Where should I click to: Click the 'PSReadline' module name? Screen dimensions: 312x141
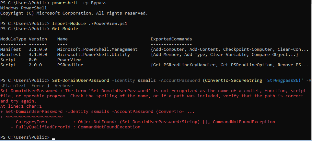70,65
